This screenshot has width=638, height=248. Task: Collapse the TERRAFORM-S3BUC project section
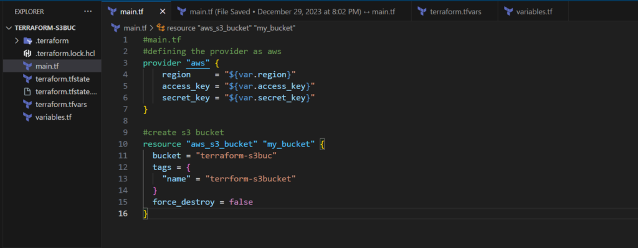click(9, 28)
